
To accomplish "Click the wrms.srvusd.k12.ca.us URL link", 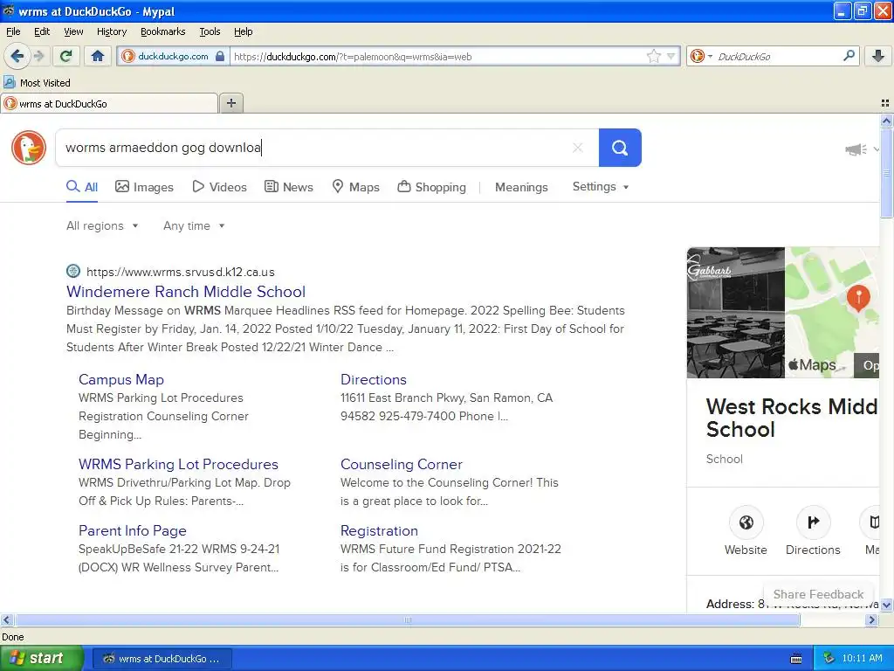I will pos(180,273).
